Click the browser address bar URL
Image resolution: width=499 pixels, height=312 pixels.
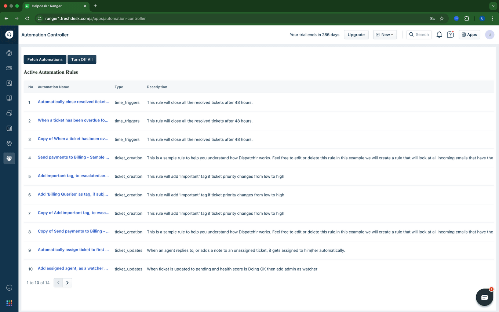95,18
